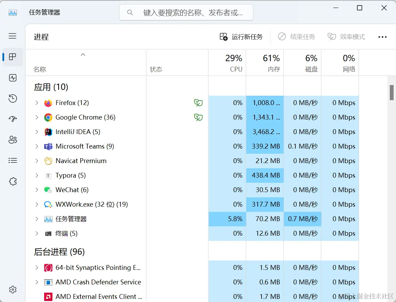
Task: Select the 5.8% CPU cell
Action: 227,219
